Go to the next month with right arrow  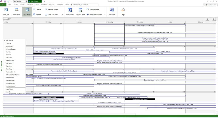tap(214, 19)
